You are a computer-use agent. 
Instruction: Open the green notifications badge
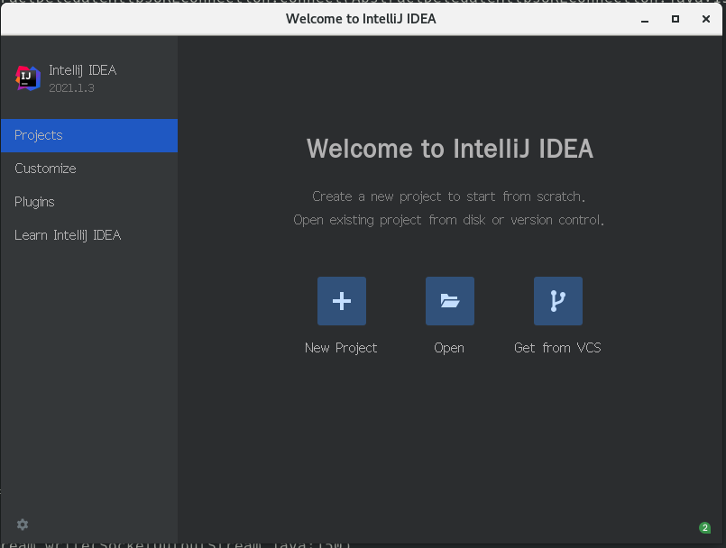coord(704,527)
